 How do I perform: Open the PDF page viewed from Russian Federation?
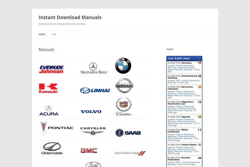[x=183, y=163]
